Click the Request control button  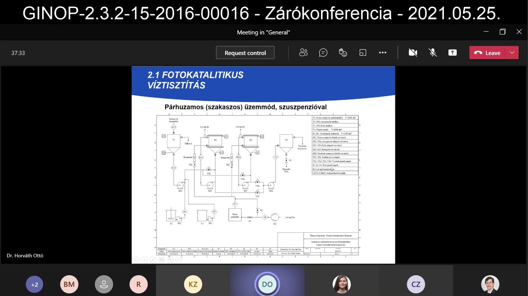click(245, 53)
